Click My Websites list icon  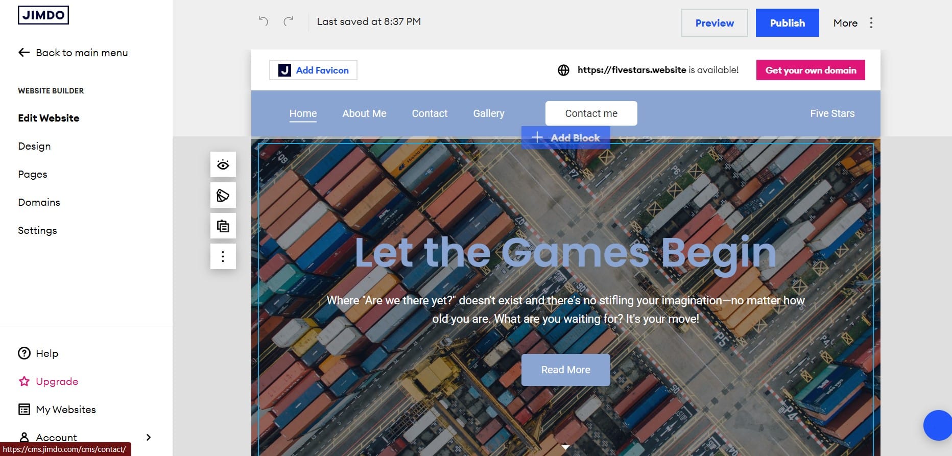[24, 410]
